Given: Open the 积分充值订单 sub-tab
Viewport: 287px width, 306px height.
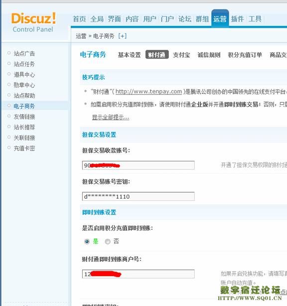Looking at the screenshot, I should [245, 55].
